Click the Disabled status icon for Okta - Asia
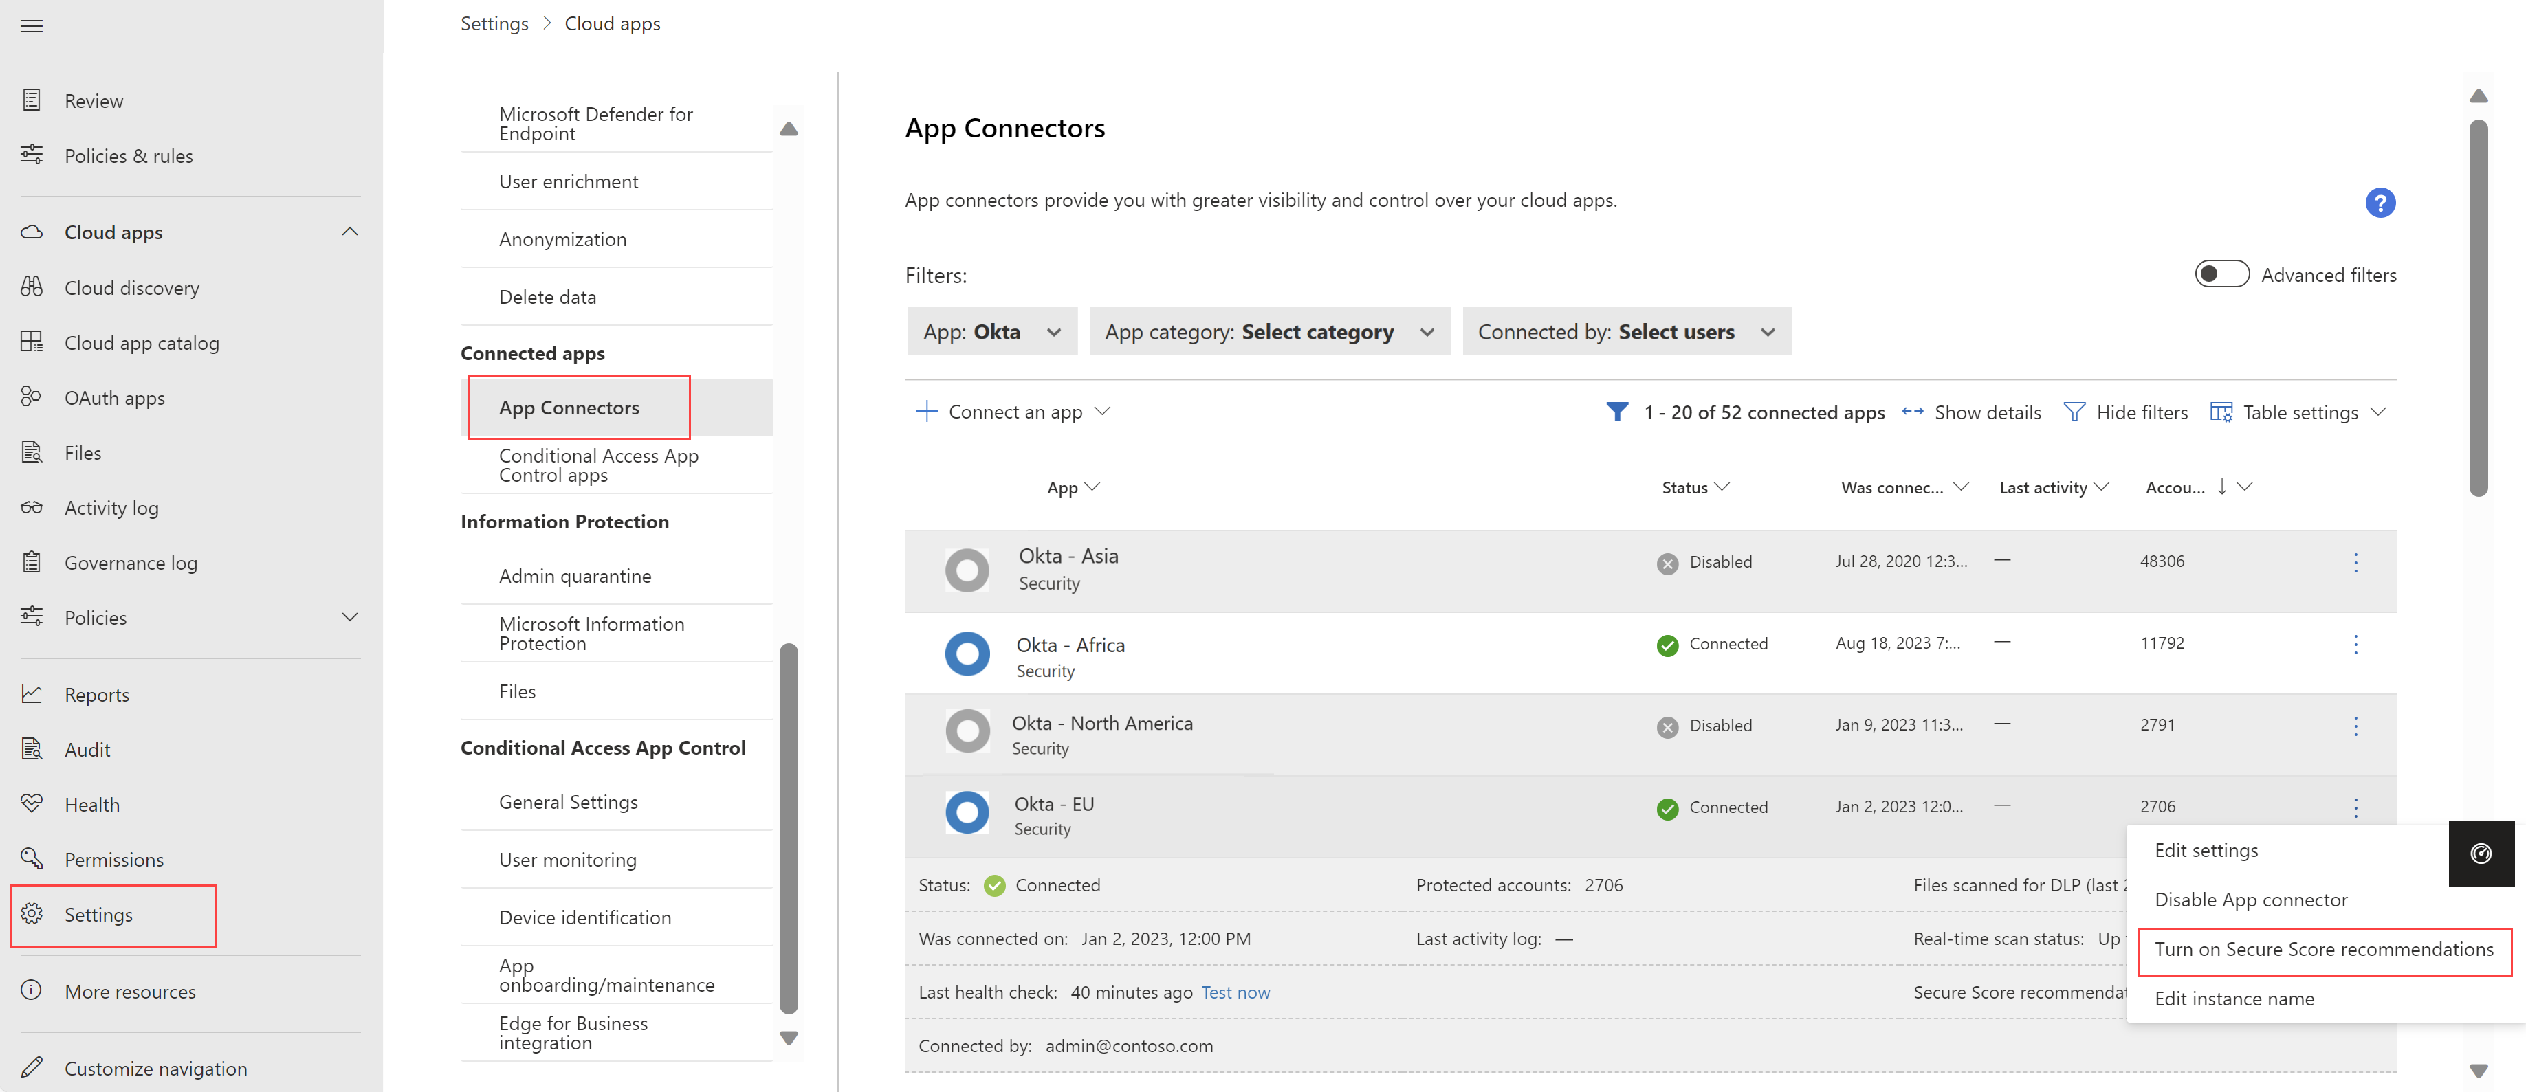This screenshot has width=2526, height=1092. pyautogui.click(x=1664, y=564)
